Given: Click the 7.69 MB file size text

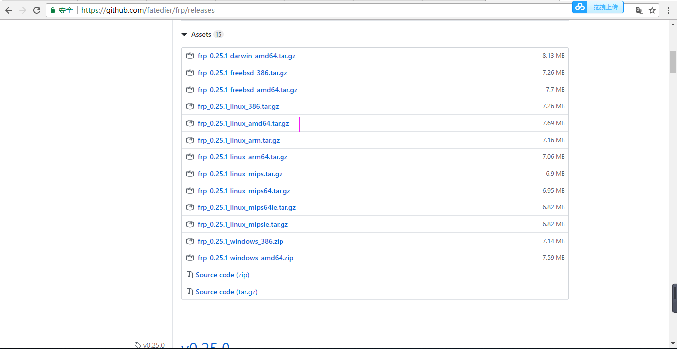Looking at the screenshot, I should pyautogui.click(x=553, y=123).
